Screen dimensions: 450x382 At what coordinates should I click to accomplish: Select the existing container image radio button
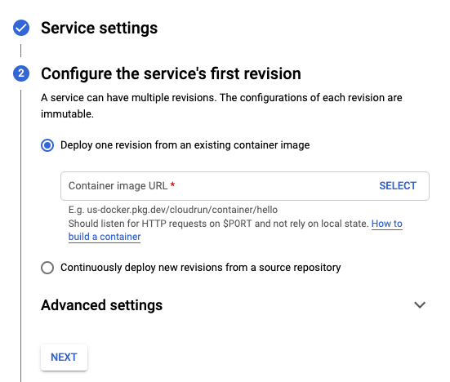47,145
